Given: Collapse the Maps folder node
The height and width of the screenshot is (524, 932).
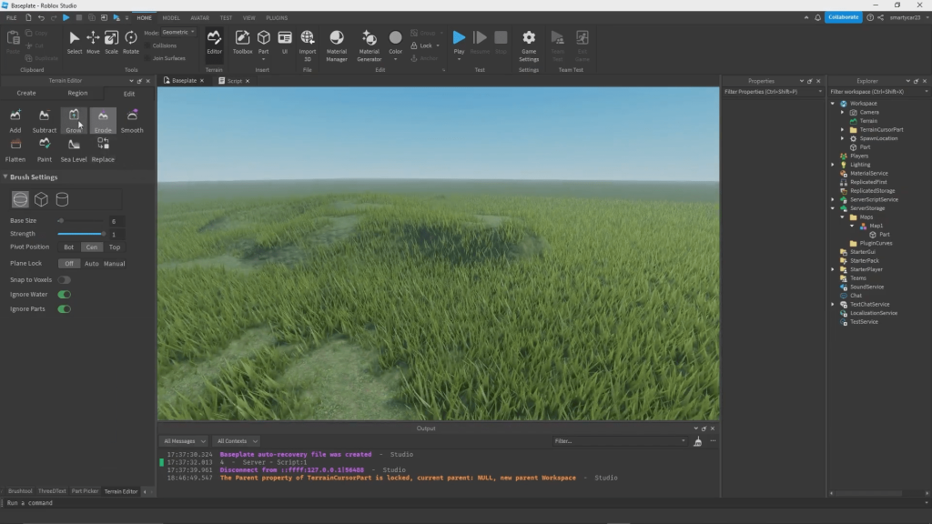Looking at the screenshot, I should tap(842, 217).
